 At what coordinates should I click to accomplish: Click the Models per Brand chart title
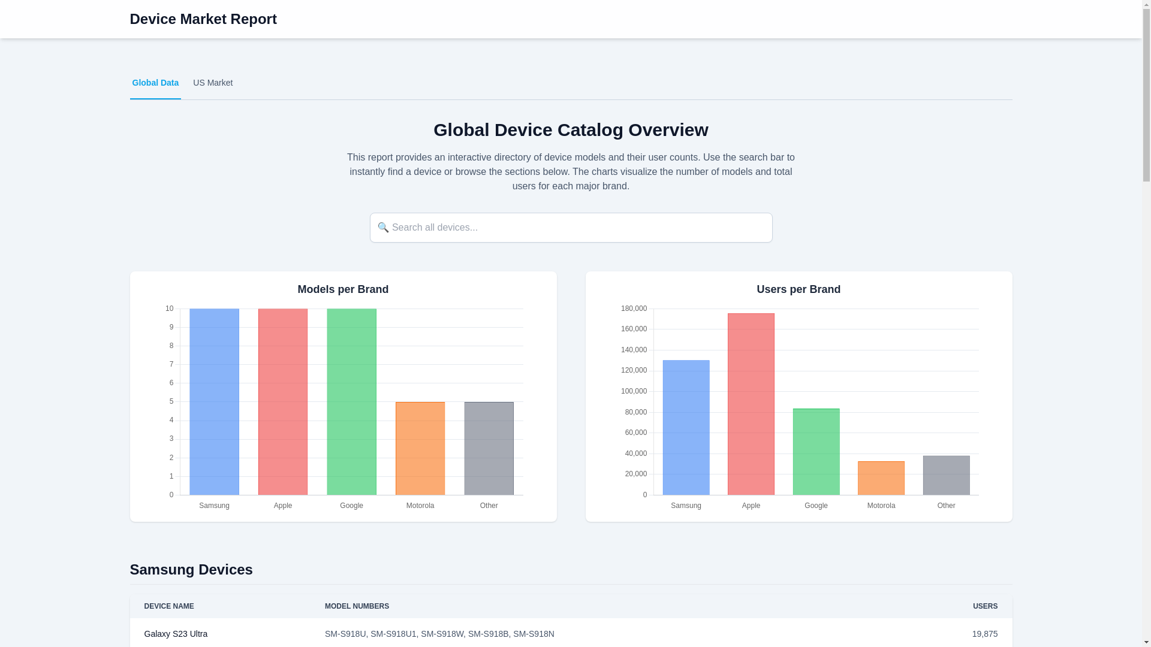pos(343,289)
